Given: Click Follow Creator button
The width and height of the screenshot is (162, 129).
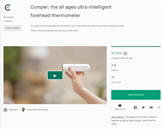Looking at the screenshot, I should tap(12, 28).
